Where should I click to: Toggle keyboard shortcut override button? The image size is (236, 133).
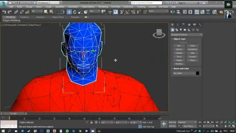115,12
